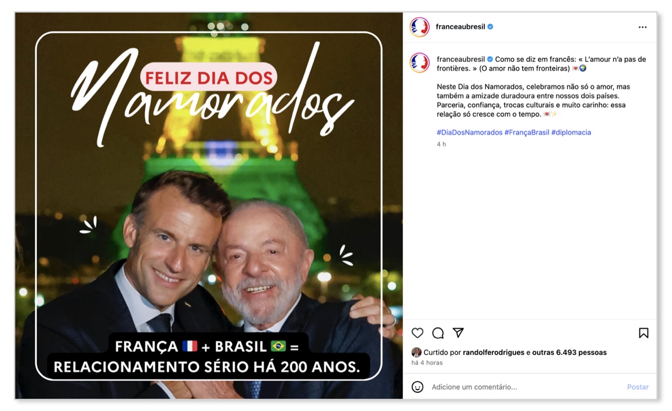
Task: Click the 'há 4 horas' timestamp
Action: coord(427,363)
